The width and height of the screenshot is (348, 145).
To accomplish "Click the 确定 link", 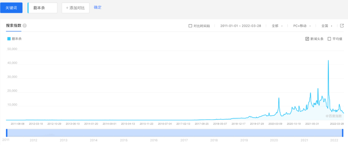I will [98, 7].
